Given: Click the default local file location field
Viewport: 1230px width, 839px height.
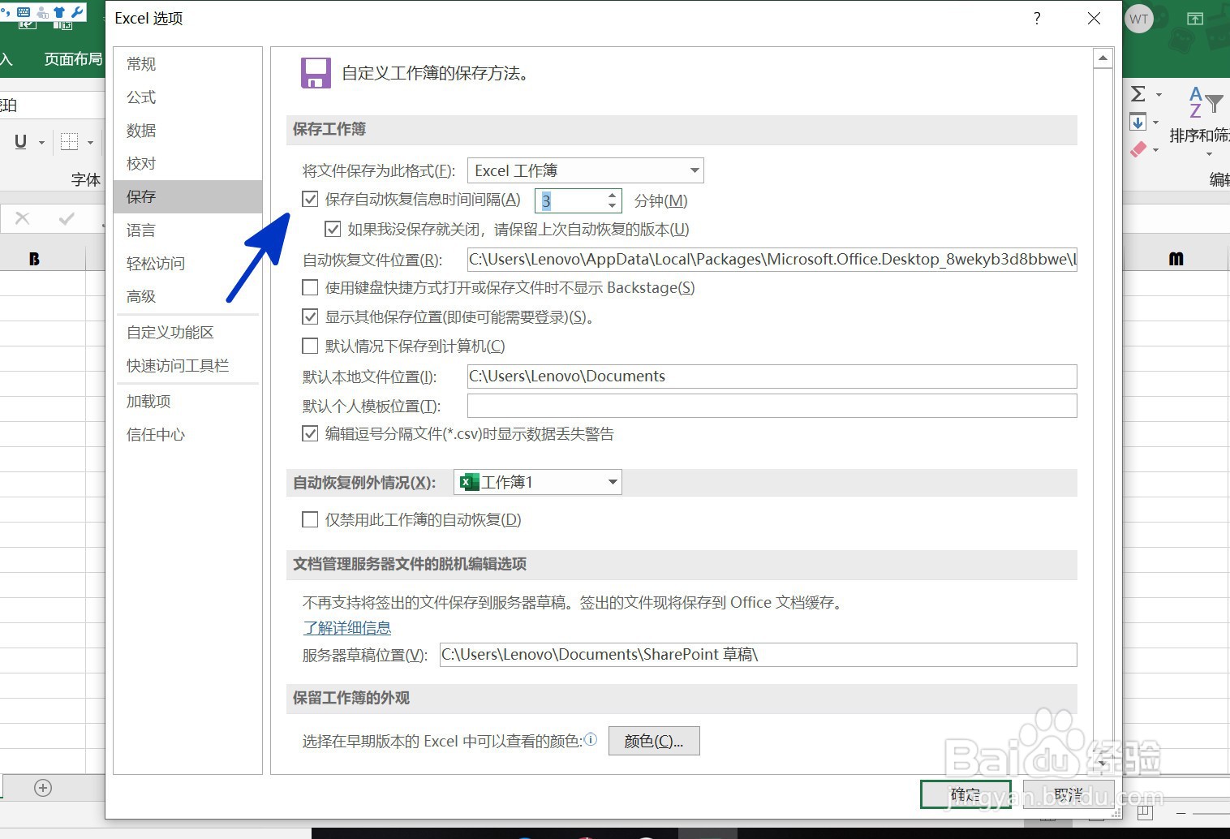Looking at the screenshot, I should (772, 376).
